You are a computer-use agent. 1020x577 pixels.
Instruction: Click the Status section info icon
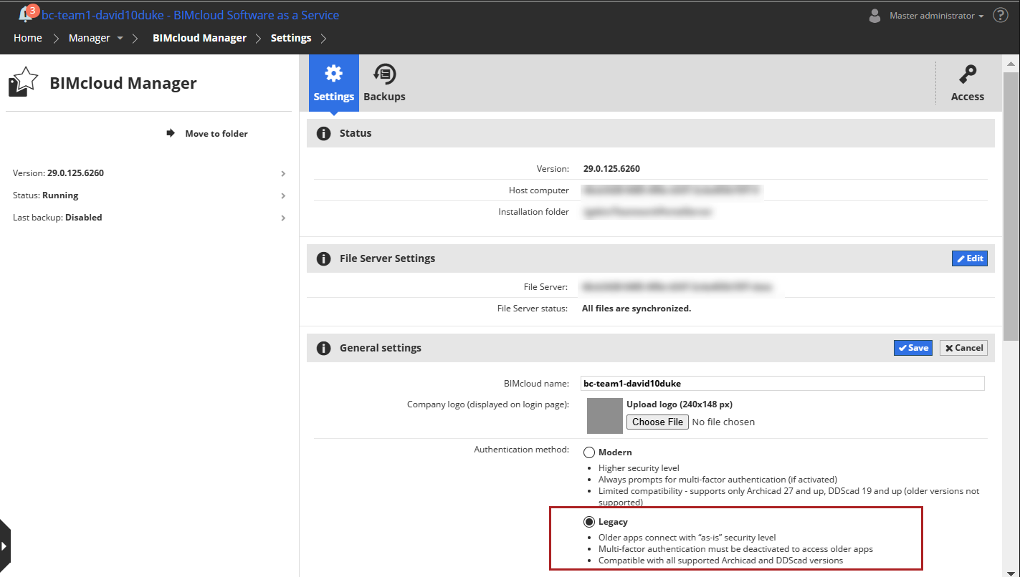click(x=324, y=133)
